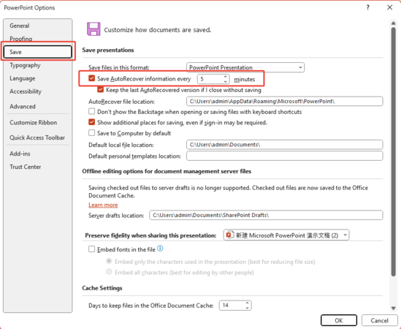401x329 pixels.
Task: Open the Learn more link
Action: 103,205
